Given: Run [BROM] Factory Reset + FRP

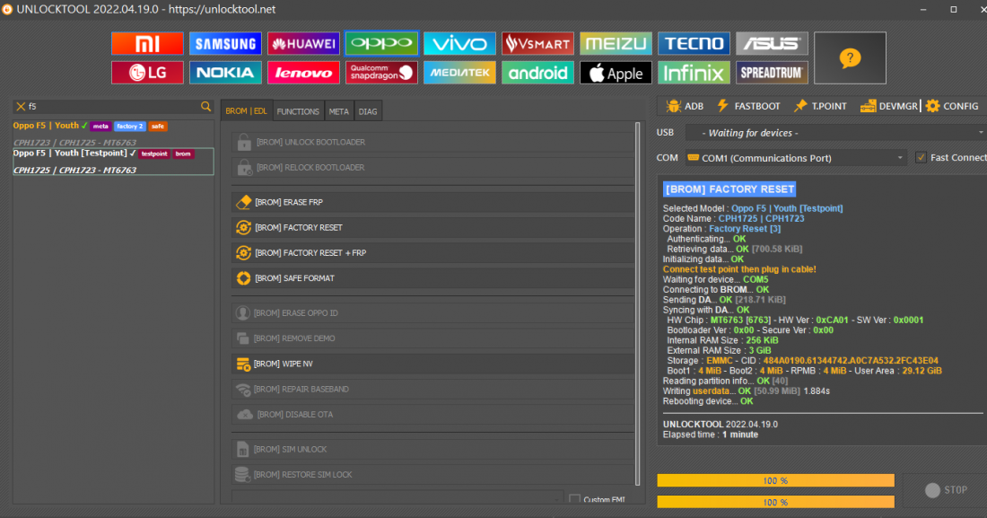Looking at the screenshot, I should (433, 252).
